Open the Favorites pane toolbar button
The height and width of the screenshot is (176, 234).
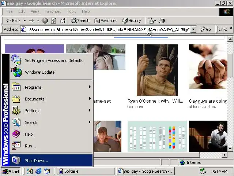(106, 21)
